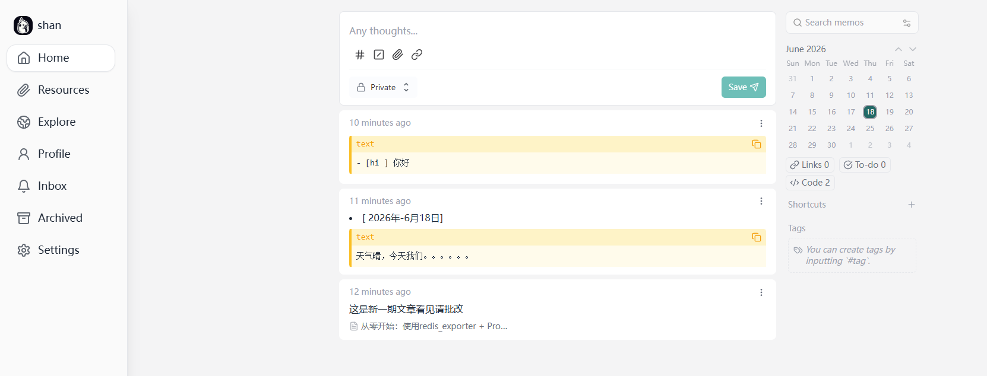The height and width of the screenshot is (376, 987).
Task: Add a checkbox via the editor toolbar
Action: tap(379, 55)
